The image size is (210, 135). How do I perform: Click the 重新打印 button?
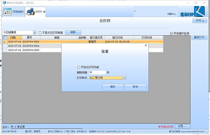[199, 37]
